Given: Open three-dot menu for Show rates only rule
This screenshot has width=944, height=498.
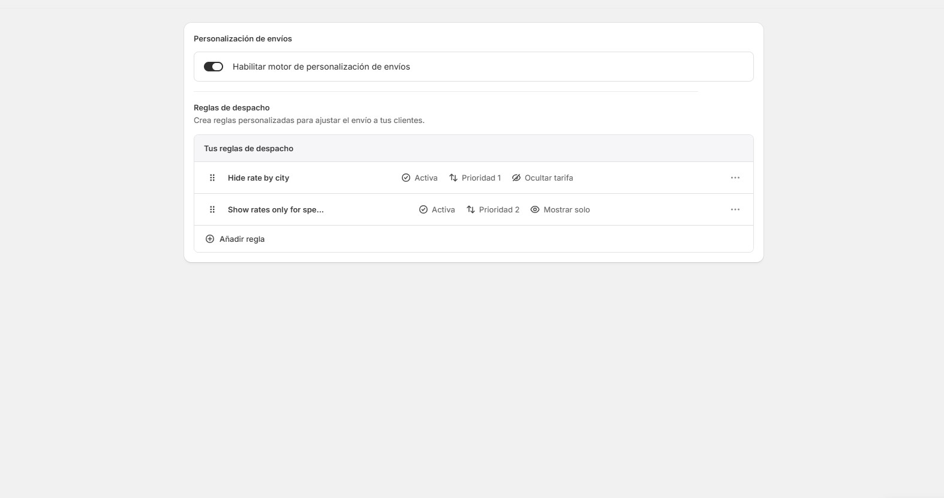Looking at the screenshot, I should pyautogui.click(x=735, y=209).
